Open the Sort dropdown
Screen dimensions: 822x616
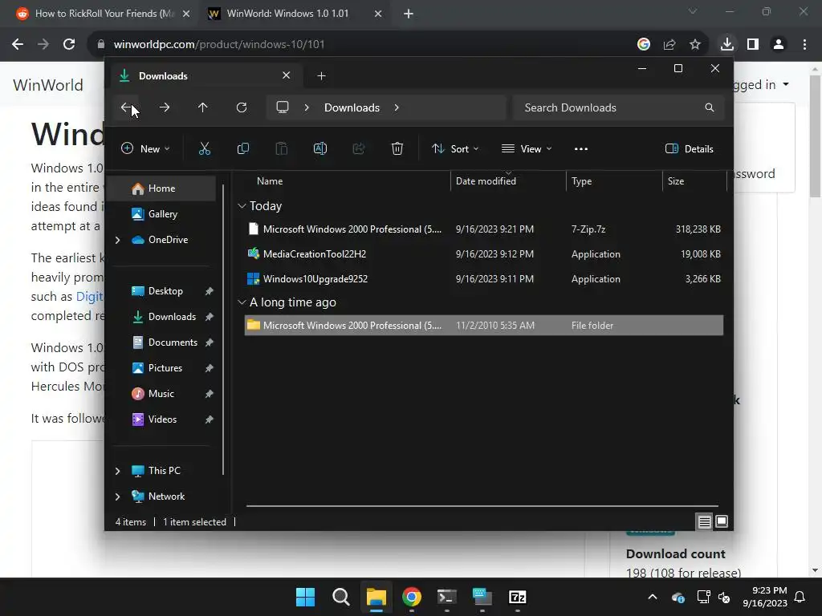[x=454, y=148]
